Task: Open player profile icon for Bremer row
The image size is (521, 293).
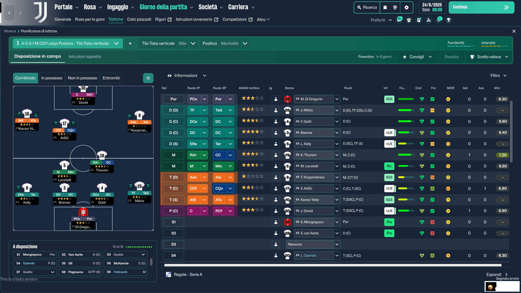Action: (x=276, y=133)
